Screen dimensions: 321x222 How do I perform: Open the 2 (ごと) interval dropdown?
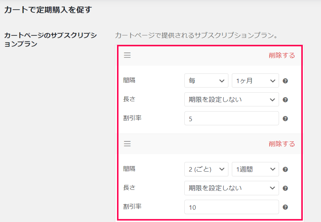[206, 169]
